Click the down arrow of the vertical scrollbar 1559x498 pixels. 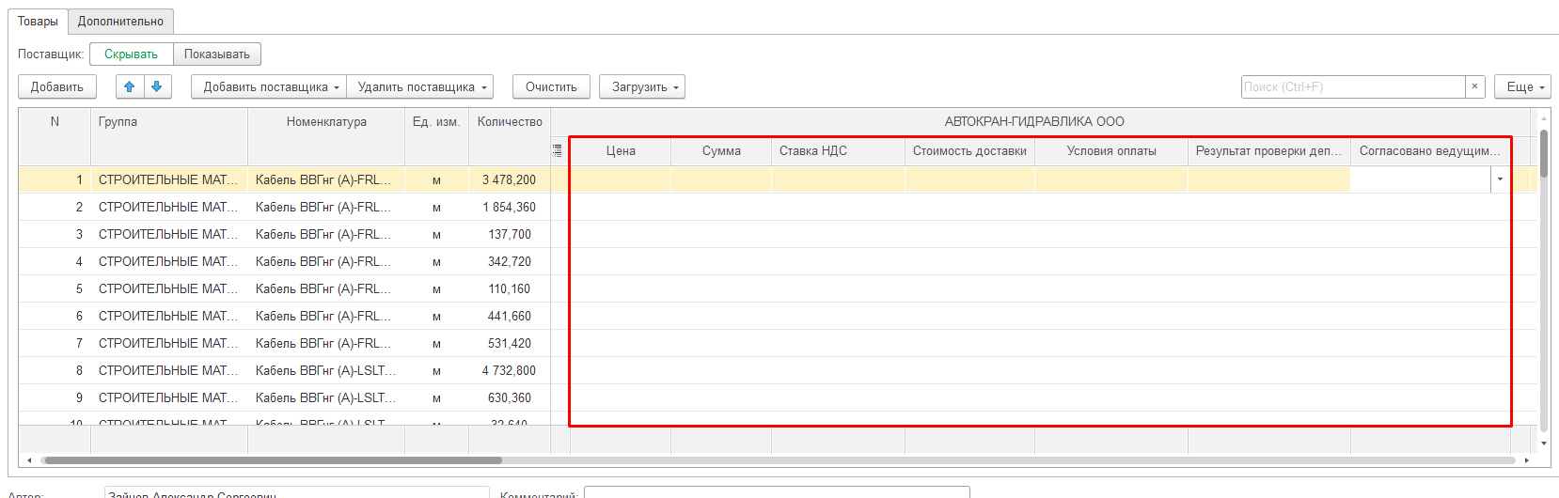coord(1544,443)
